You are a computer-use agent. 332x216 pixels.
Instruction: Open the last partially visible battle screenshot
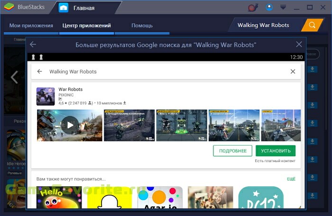[281, 125]
